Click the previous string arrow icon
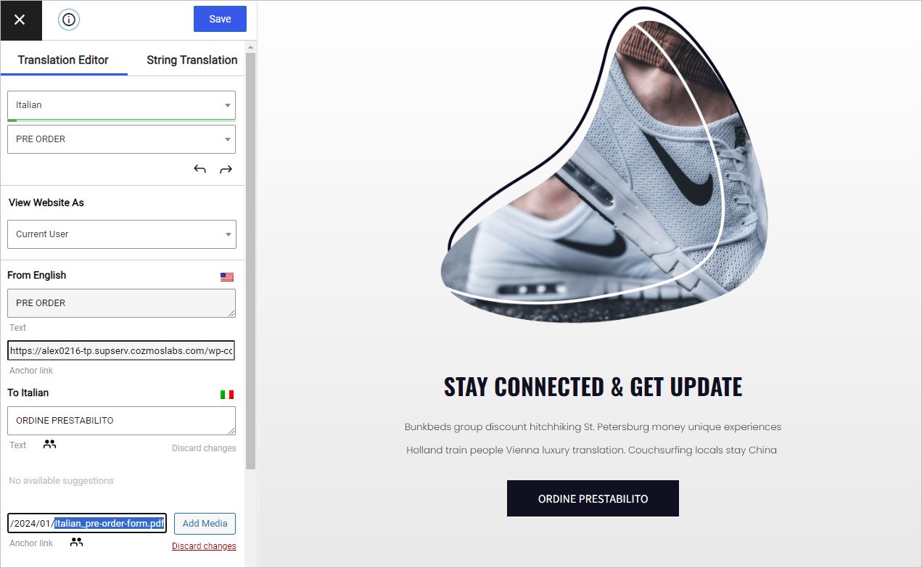This screenshot has width=922, height=568. (x=200, y=169)
